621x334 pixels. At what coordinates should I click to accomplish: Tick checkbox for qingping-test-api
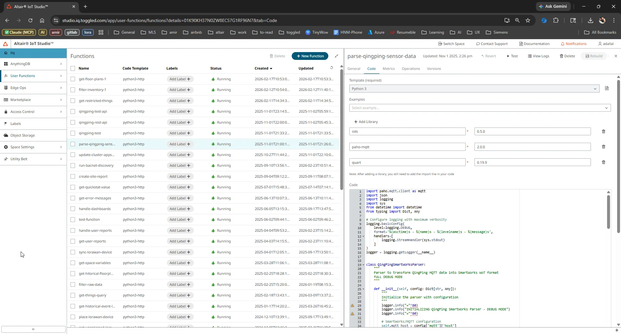73,111
